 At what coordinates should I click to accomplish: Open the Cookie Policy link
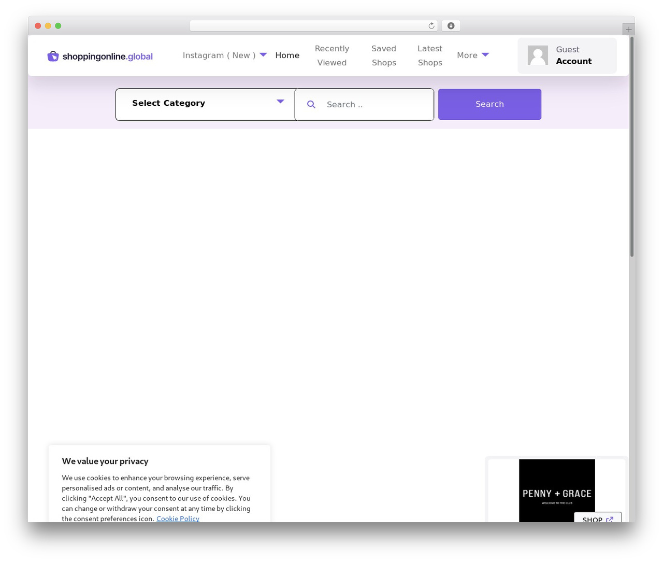pos(178,518)
